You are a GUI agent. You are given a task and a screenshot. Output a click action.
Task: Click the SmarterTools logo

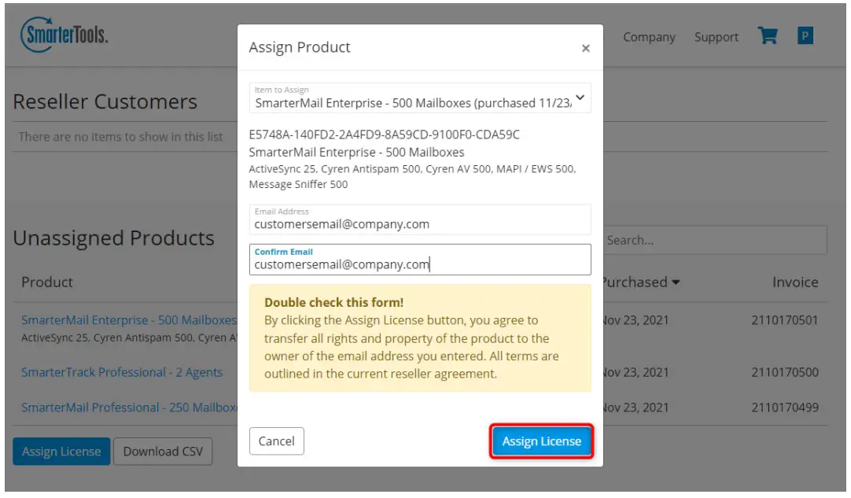click(x=64, y=35)
